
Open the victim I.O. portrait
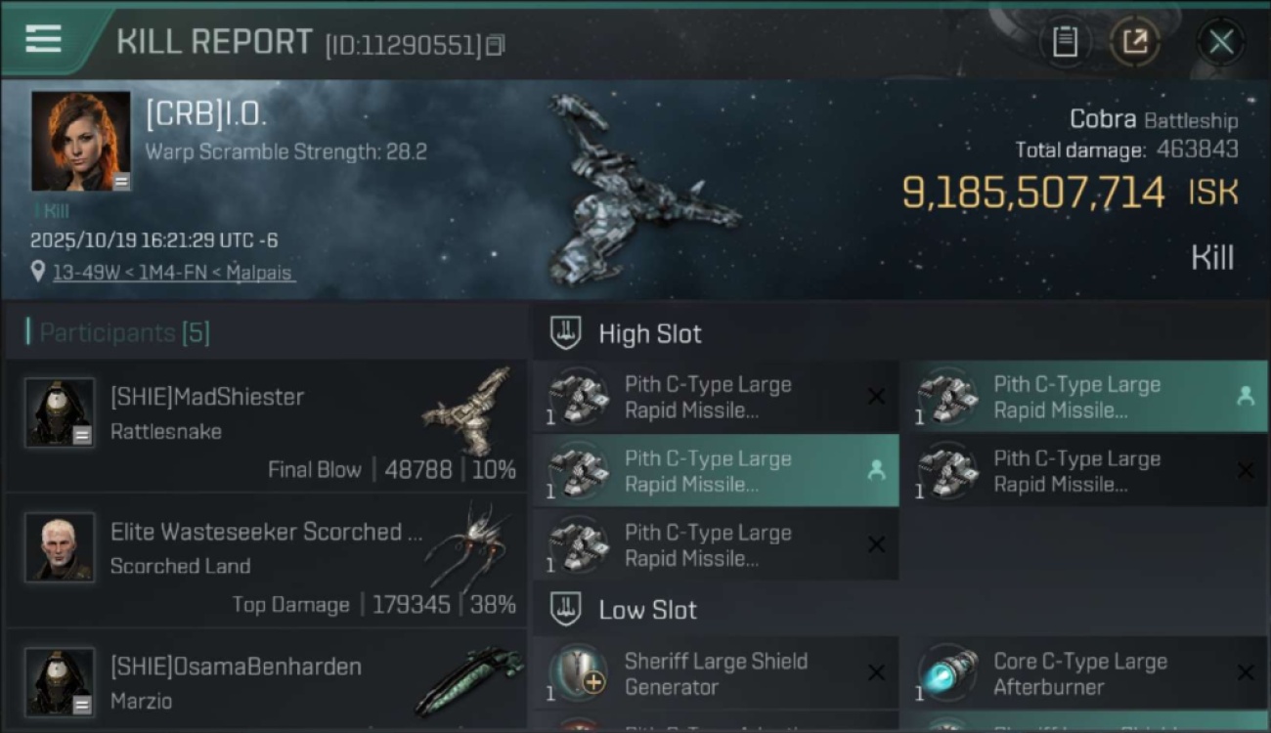point(80,141)
